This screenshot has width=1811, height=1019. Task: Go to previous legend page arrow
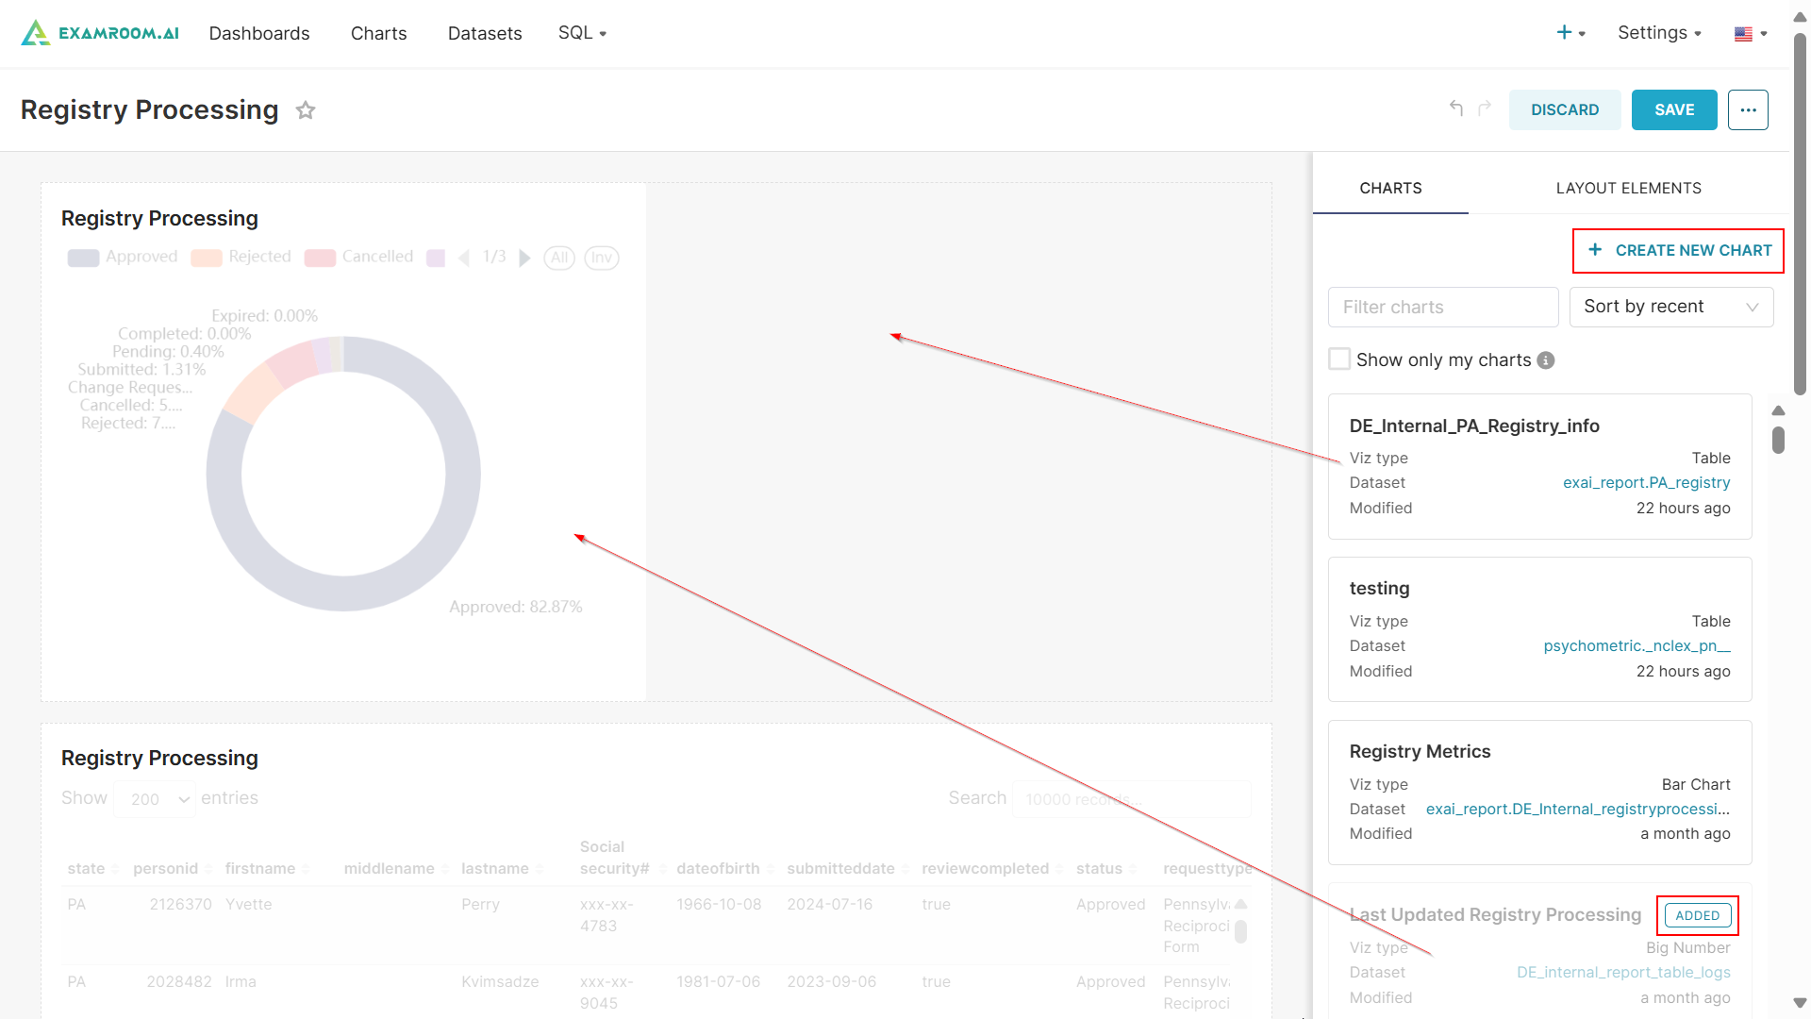pos(463,258)
